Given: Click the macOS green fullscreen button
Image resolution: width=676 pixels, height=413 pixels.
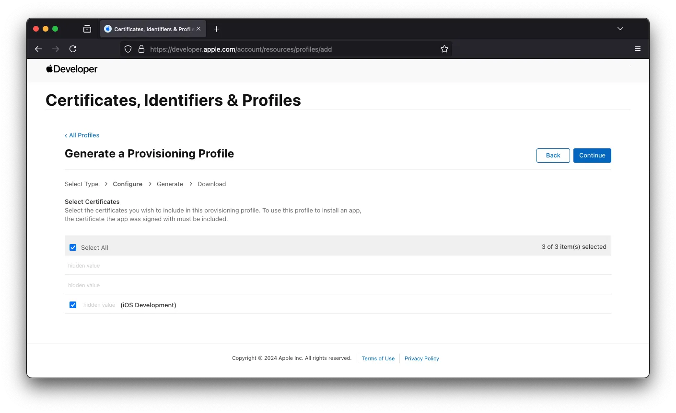Looking at the screenshot, I should 55,29.
